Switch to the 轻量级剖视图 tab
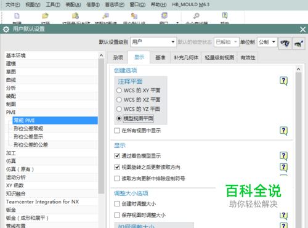This screenshot has height=228, width=308. click(x=219, y=57)
